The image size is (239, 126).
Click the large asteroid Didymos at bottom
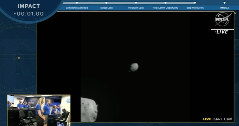click(x=89, y=110)
